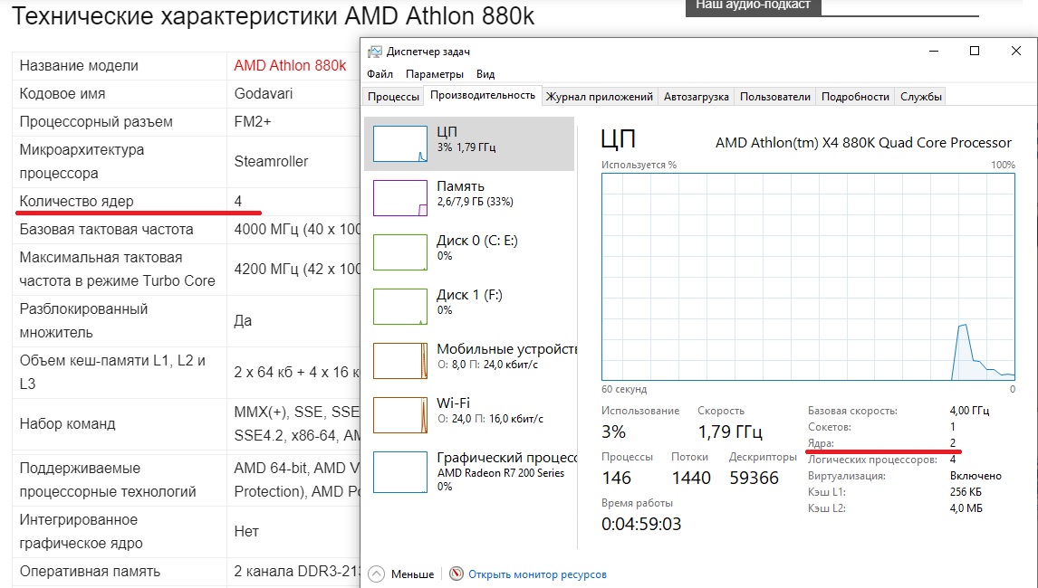This screenshot has width=1038, height=588.
Task: Collapse details with the Меньше chevron
Action: [377, 574]
